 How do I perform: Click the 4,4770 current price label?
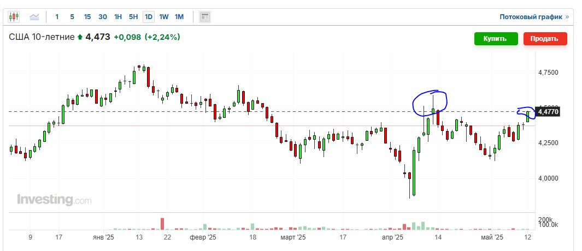[x=547, y=112]
